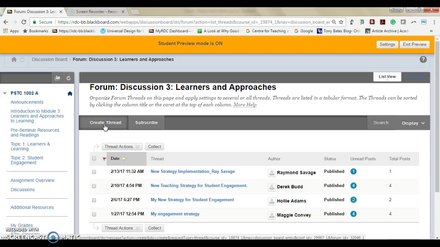Open the top Thread Actions dropdown
Screen dimensions: 440x247
122,146
